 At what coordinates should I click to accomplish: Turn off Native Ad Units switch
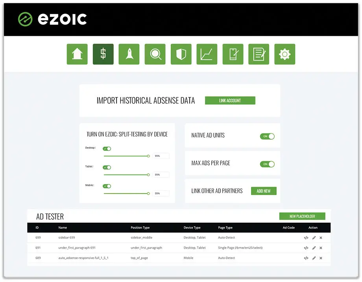coord(267,136)
